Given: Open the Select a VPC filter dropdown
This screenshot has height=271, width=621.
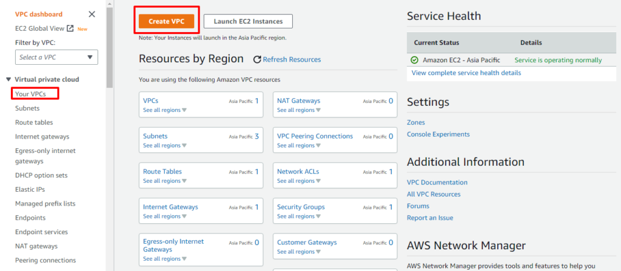Looking at the screenshot, I should click(56, 57).
